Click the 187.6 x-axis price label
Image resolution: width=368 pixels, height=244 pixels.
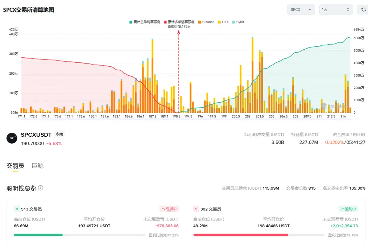[x=152, y=116]
